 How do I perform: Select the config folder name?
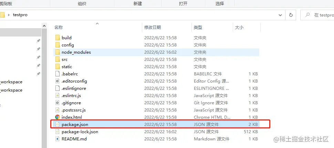(68, 45)
